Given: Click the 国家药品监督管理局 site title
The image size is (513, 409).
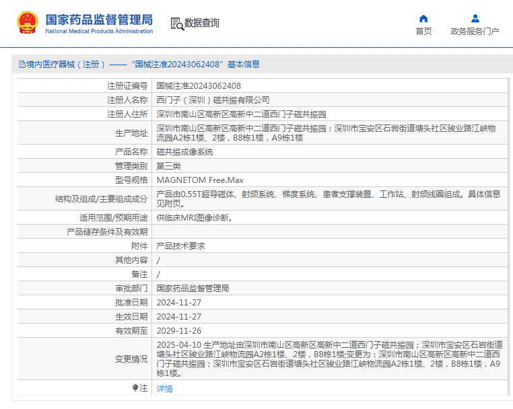Looking at the screenshot, I should [x=99, y=19].
